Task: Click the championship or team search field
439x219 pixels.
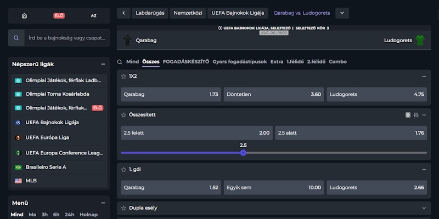Action: (67, 38)
